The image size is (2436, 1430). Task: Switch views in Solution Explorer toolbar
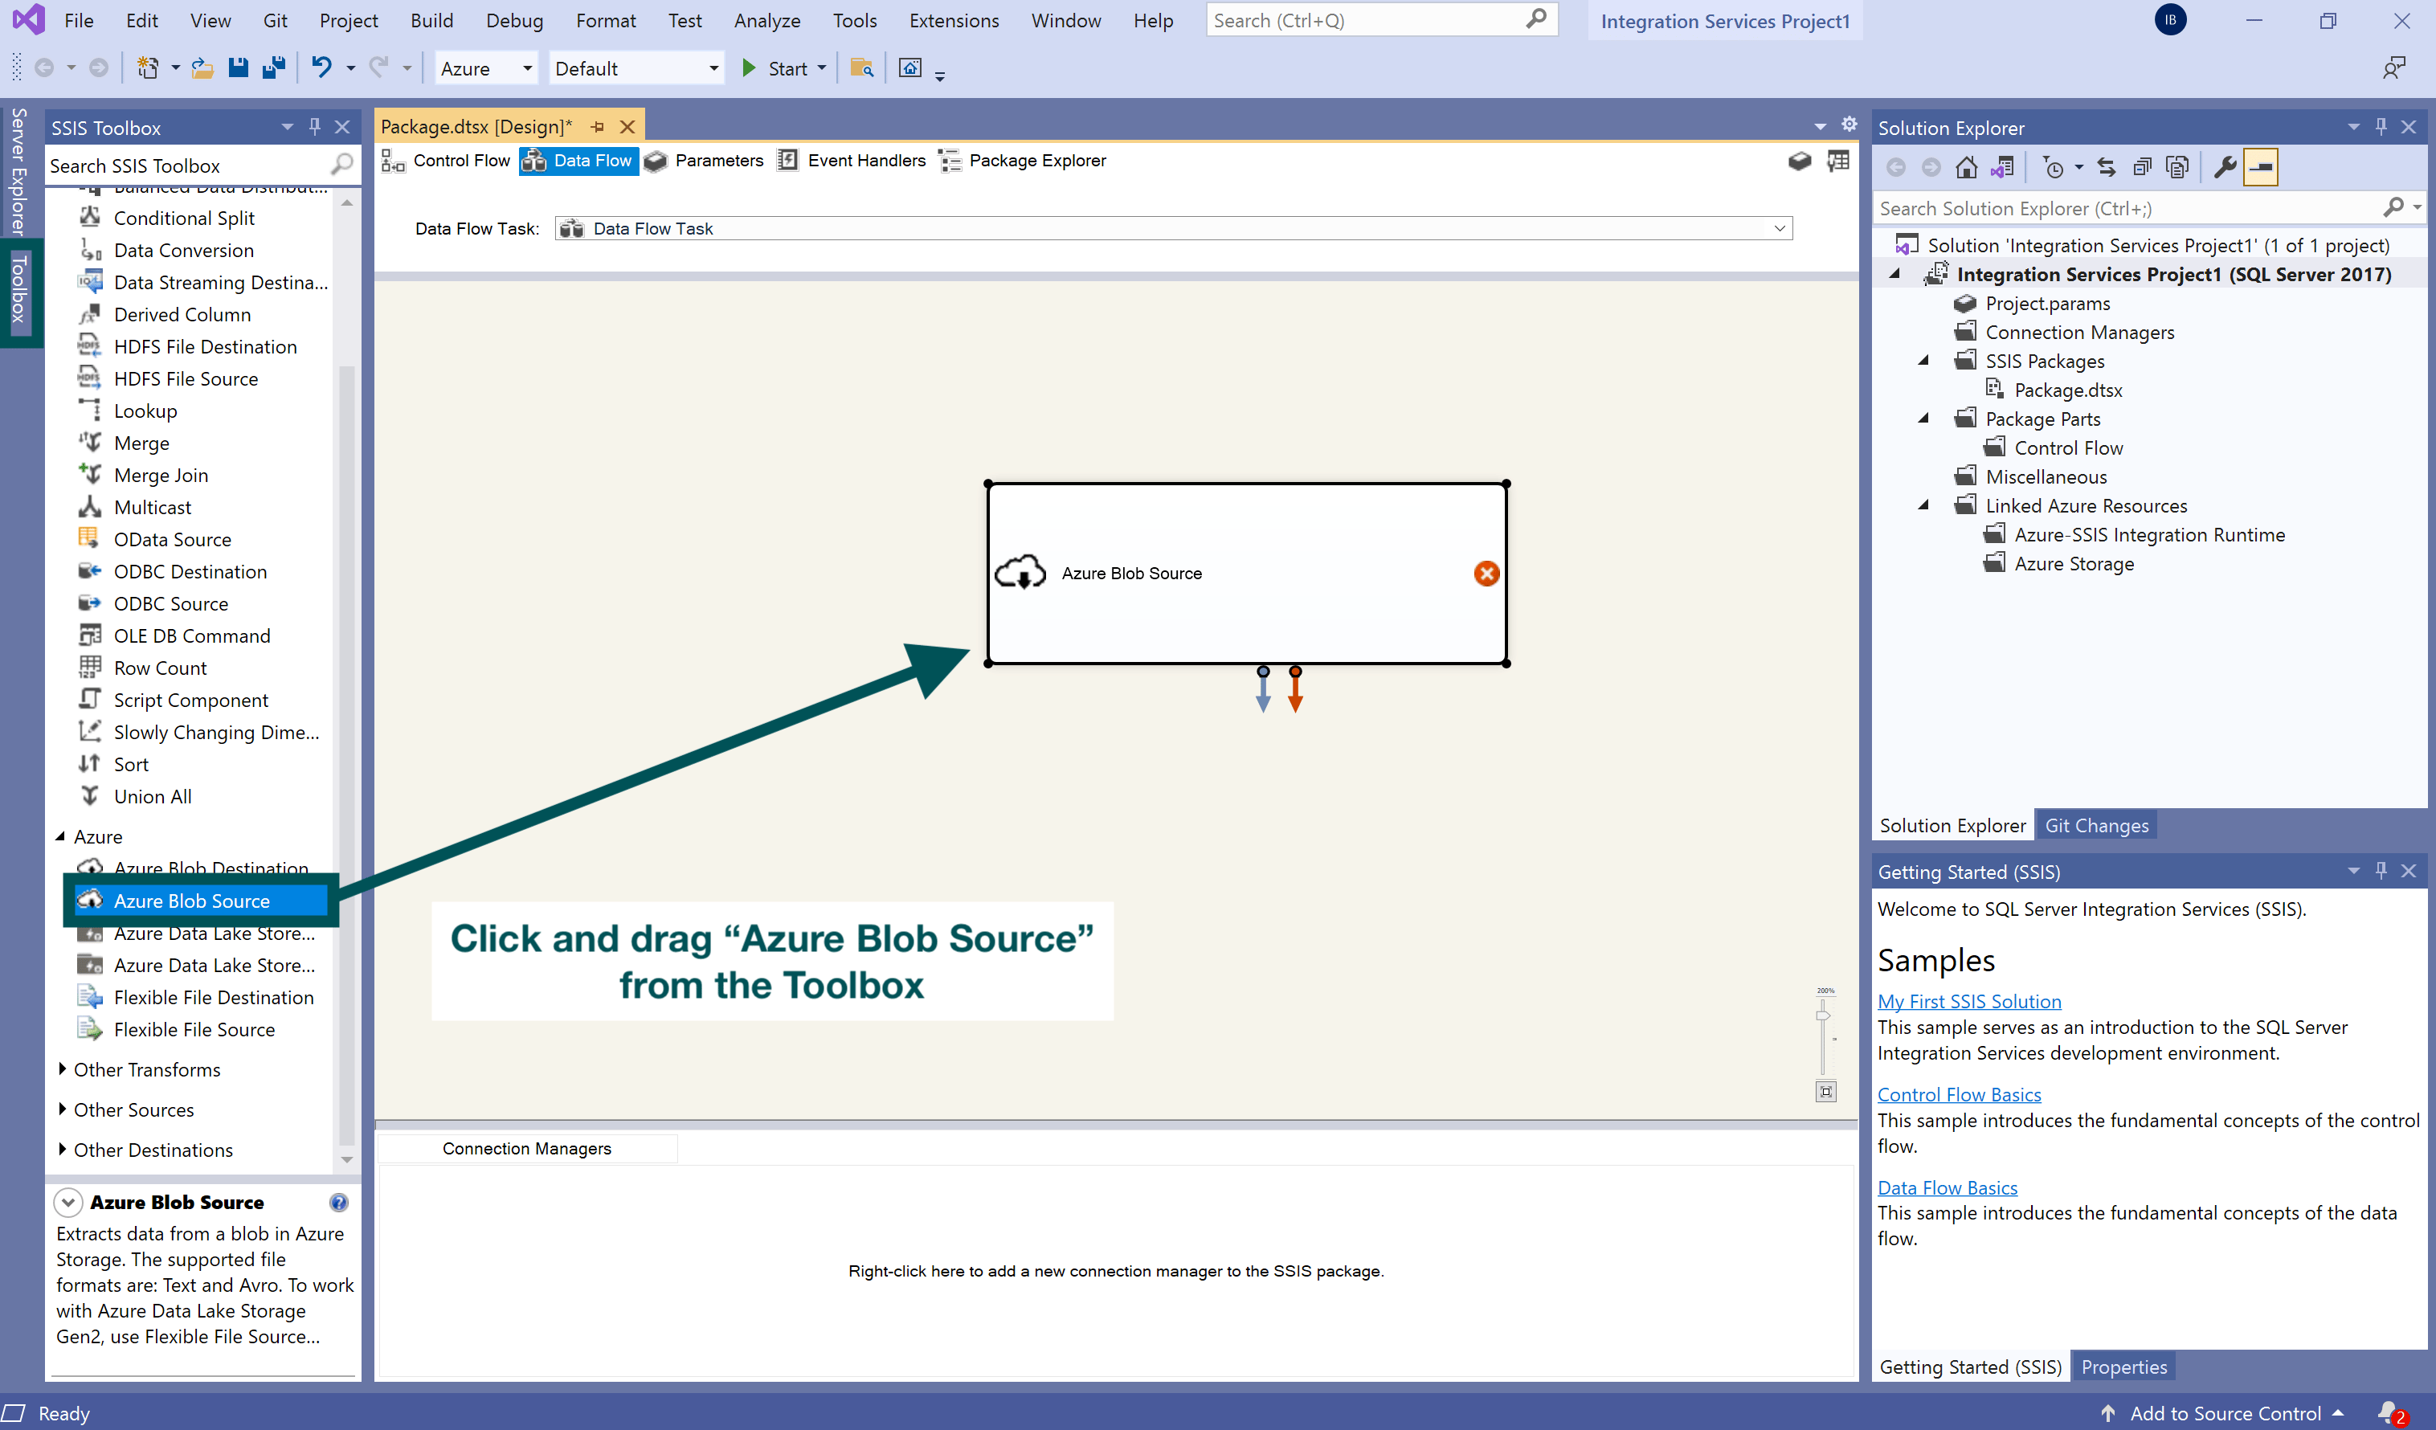coord(2002,167)
